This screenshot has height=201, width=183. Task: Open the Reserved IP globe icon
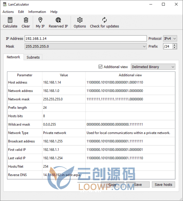[58, 20]
